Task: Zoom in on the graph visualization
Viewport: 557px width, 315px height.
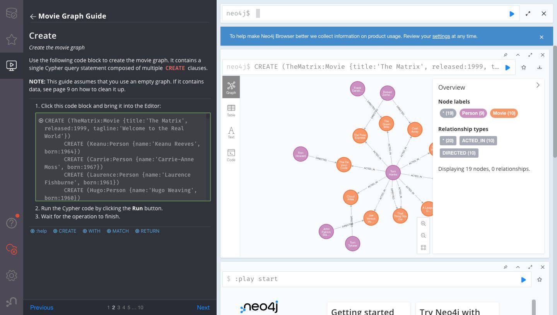Action: coord(423,223)
